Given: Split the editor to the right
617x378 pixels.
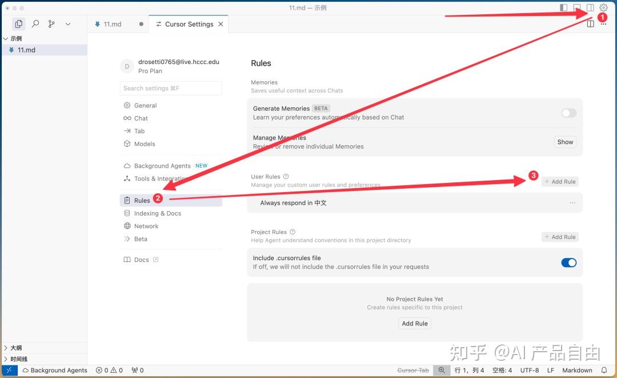Looking at the screenshot, I should pyautogui.click(x=590, y=24).
